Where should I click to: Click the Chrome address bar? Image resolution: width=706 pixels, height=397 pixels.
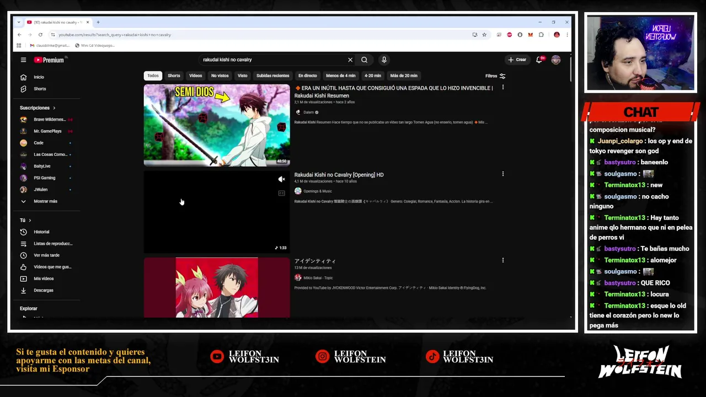tap(259, 35)
